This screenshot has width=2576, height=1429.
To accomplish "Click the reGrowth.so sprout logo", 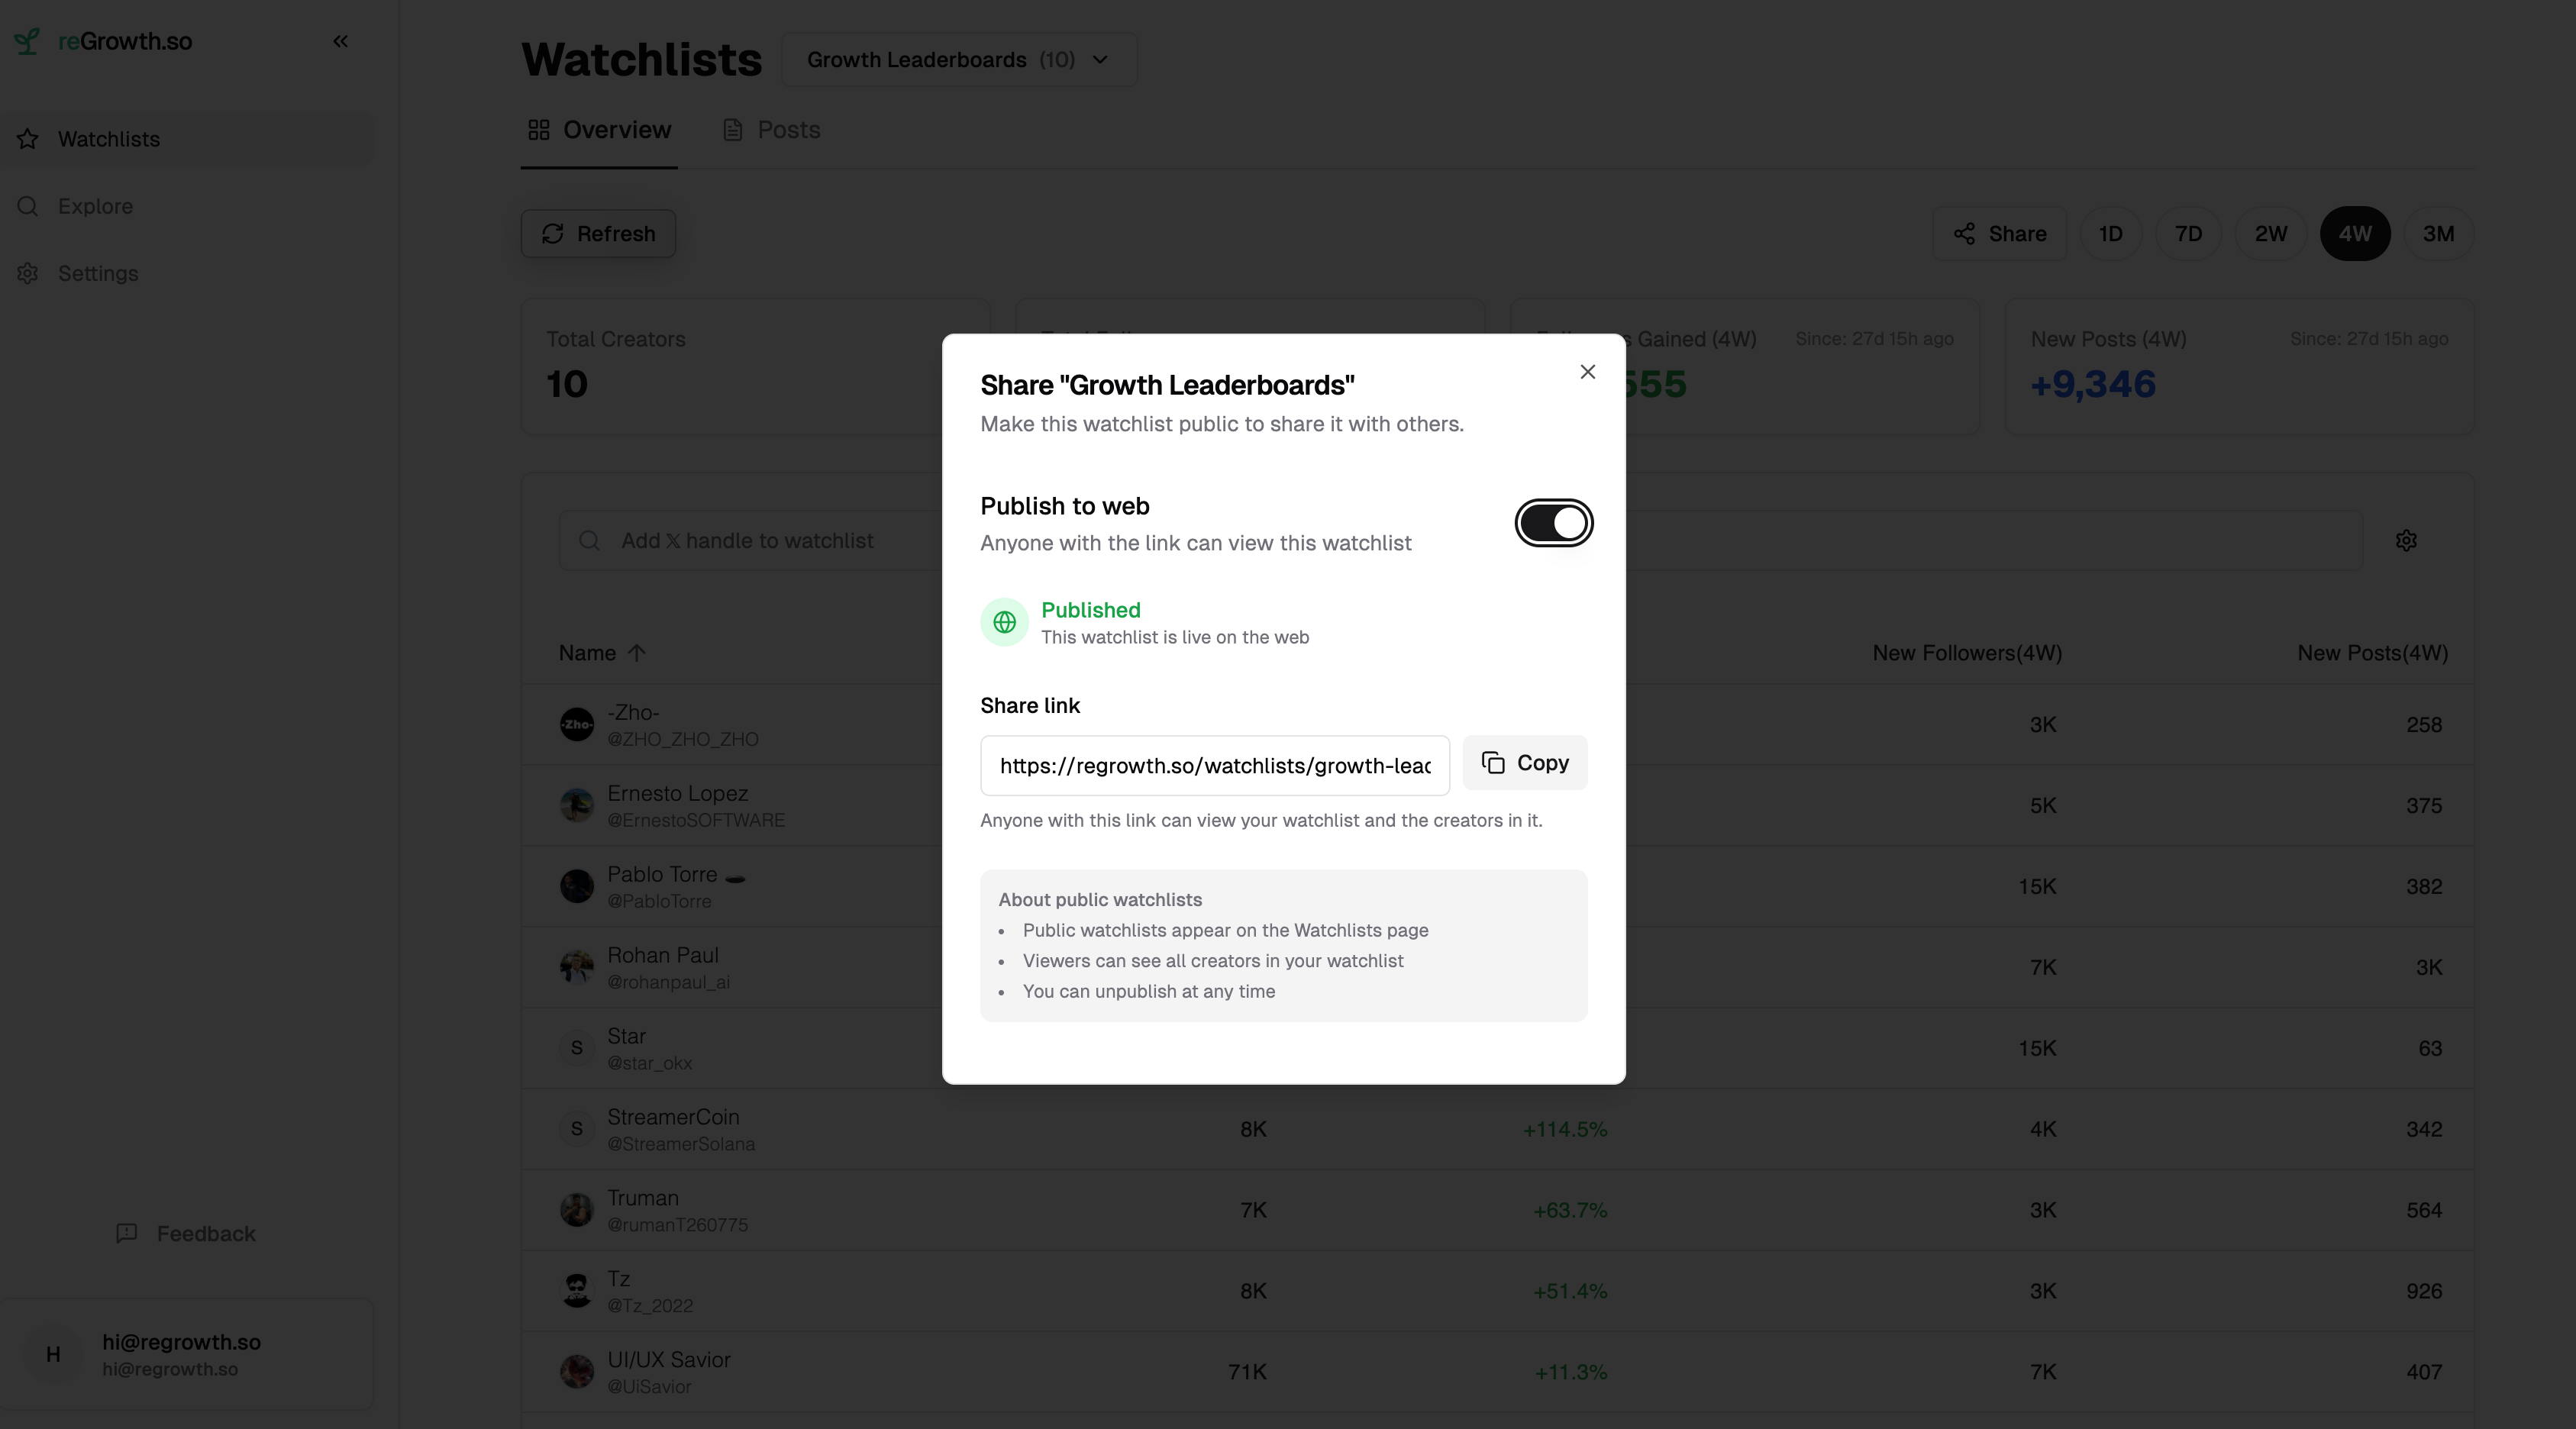I will pos(27,41).
